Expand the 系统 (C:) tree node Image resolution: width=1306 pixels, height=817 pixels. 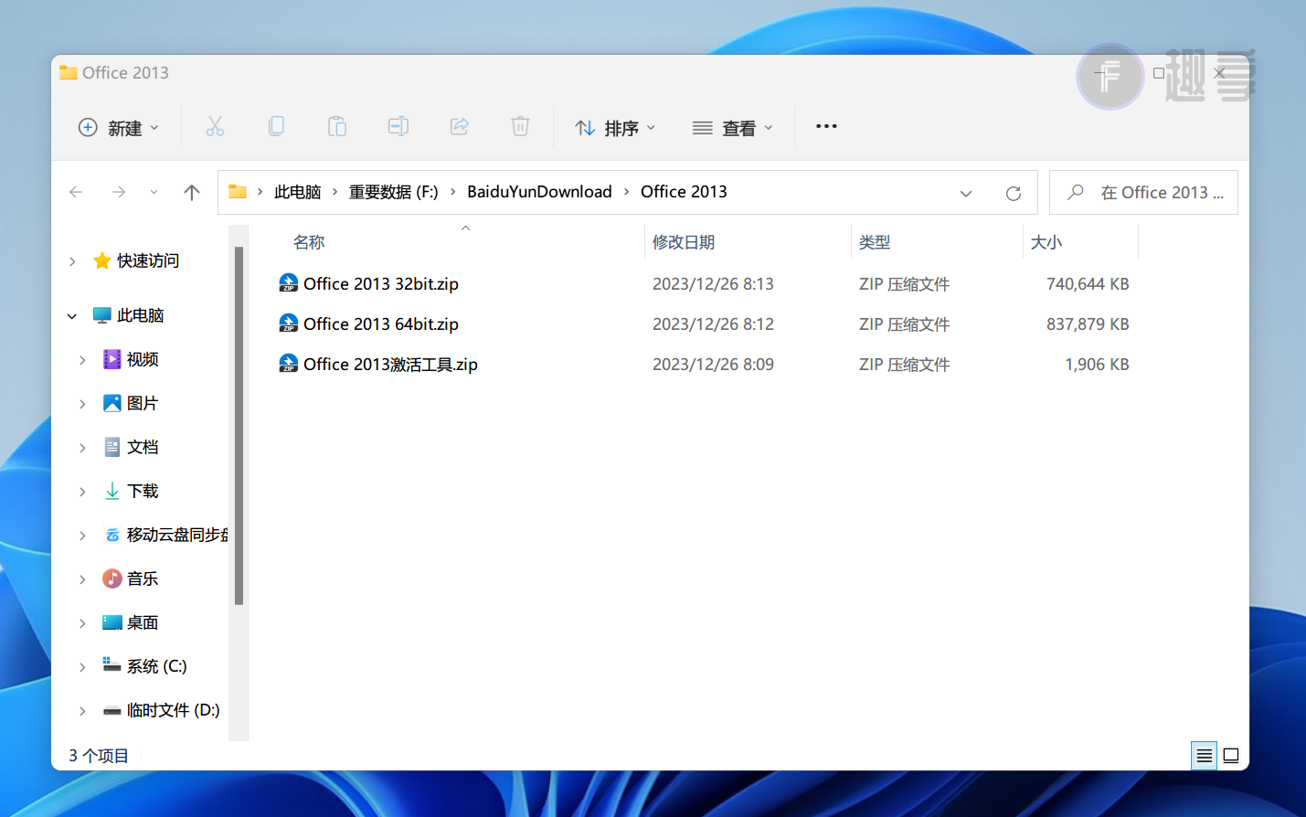pyautogui.click(x=82, y=667)
